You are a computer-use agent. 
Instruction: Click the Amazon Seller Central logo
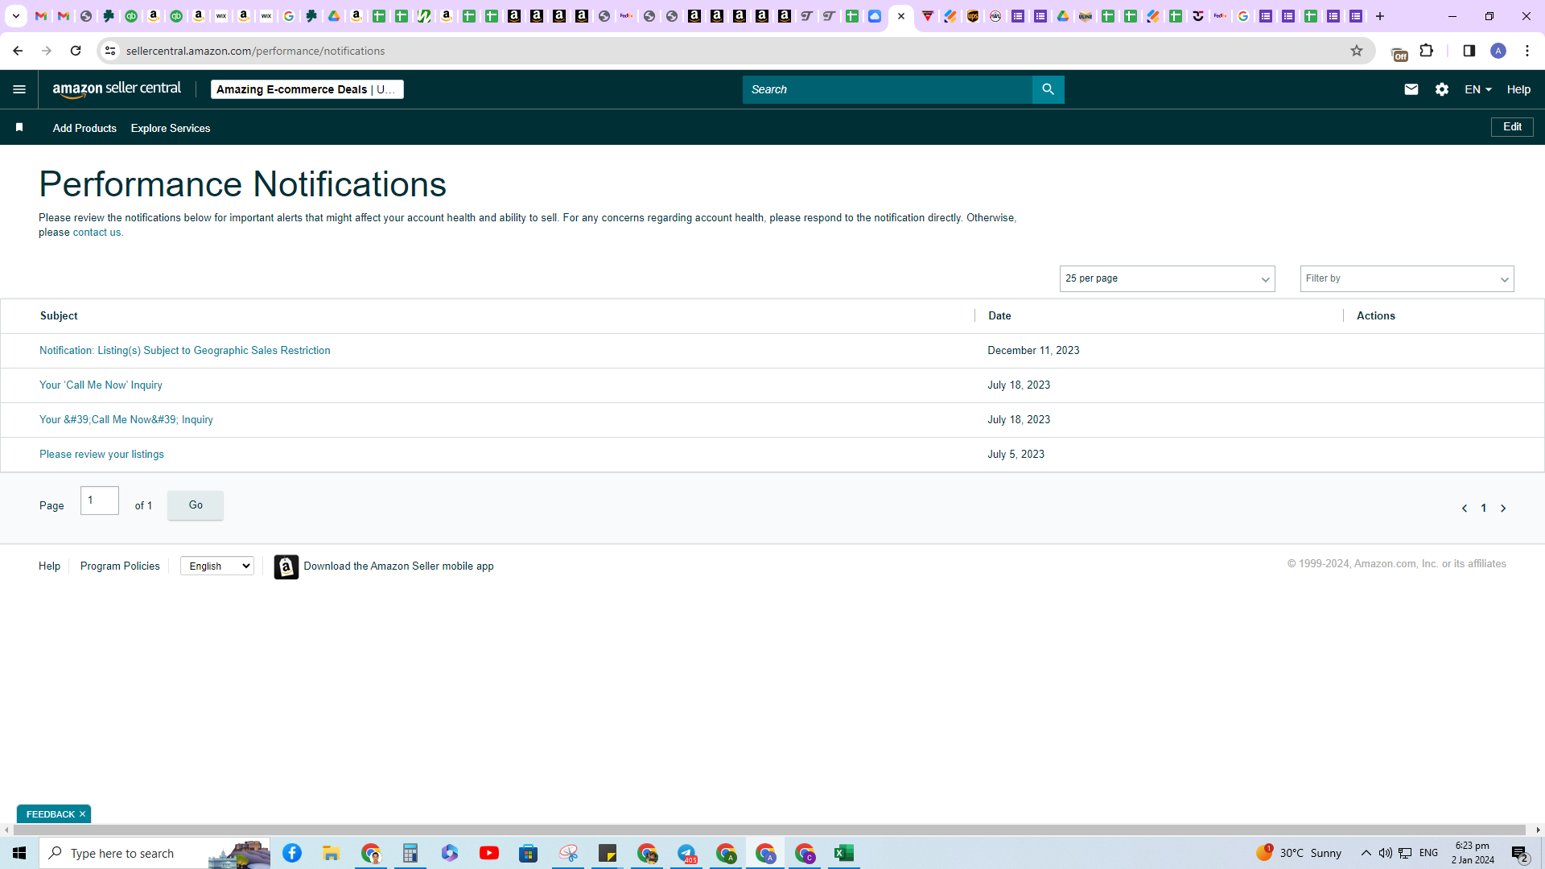[x=117, y=89]
